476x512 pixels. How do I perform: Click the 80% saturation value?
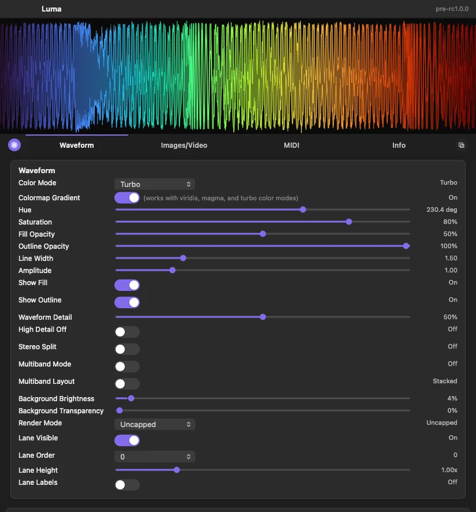pyautogui.click(x=450, y=222)
